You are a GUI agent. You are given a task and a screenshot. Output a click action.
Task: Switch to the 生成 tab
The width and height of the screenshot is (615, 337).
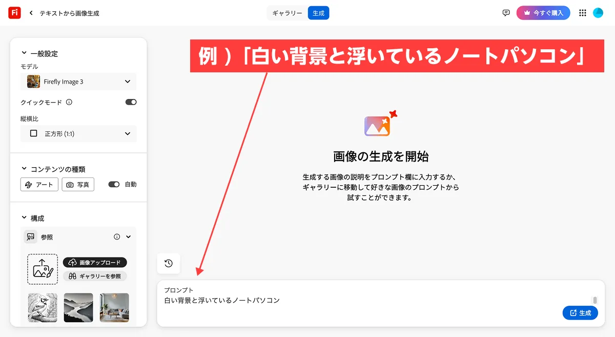click(x=318, y=13)
